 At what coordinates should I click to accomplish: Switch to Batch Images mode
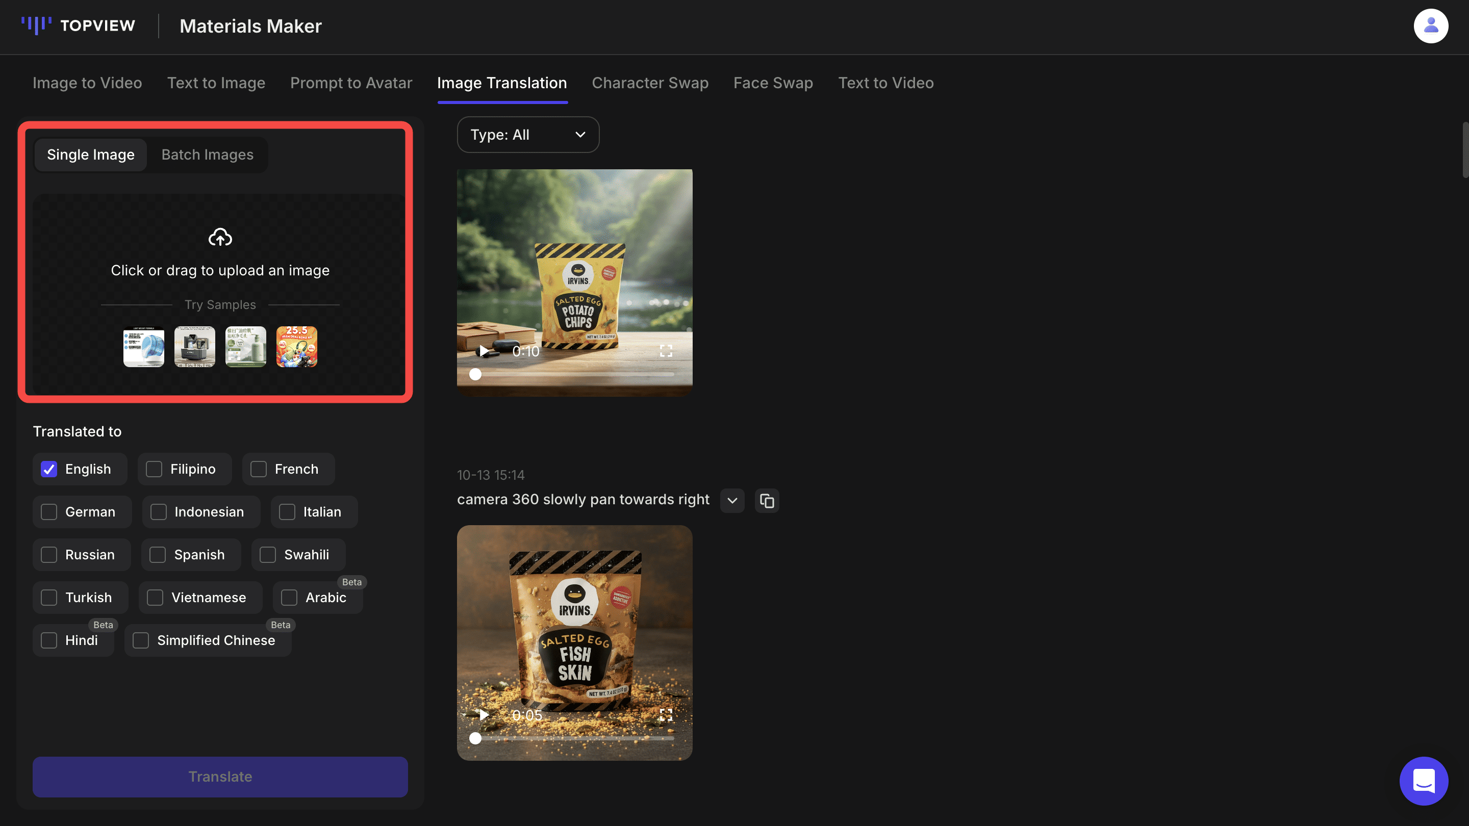point(207,154)
